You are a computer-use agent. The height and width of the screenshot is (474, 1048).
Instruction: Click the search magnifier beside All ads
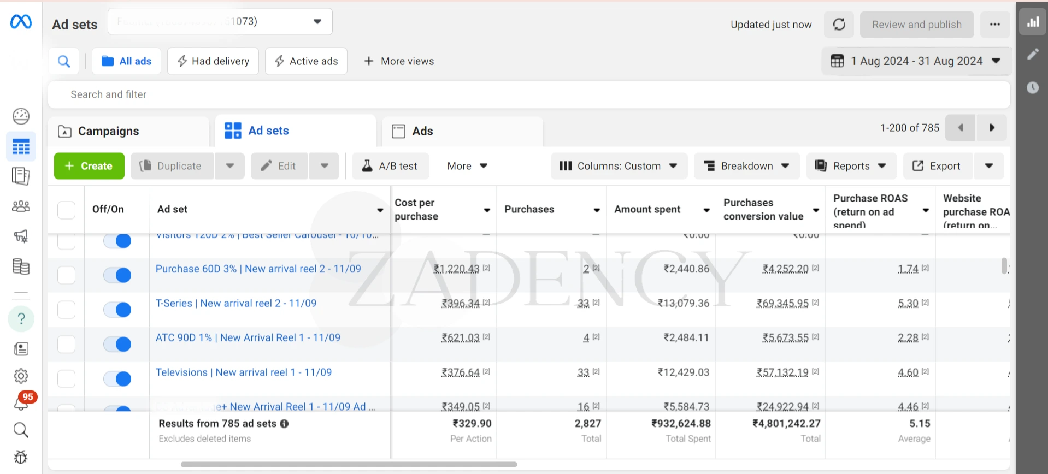[x=64, y=61]
